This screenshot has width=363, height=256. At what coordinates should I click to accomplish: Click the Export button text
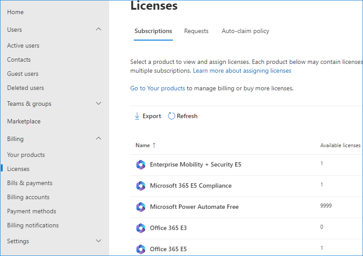[152, 116]
